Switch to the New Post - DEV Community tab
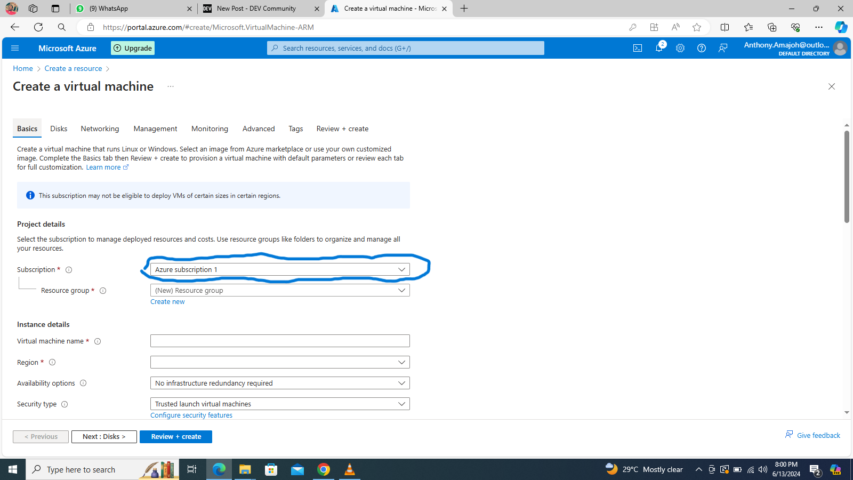 coord(261,9)
